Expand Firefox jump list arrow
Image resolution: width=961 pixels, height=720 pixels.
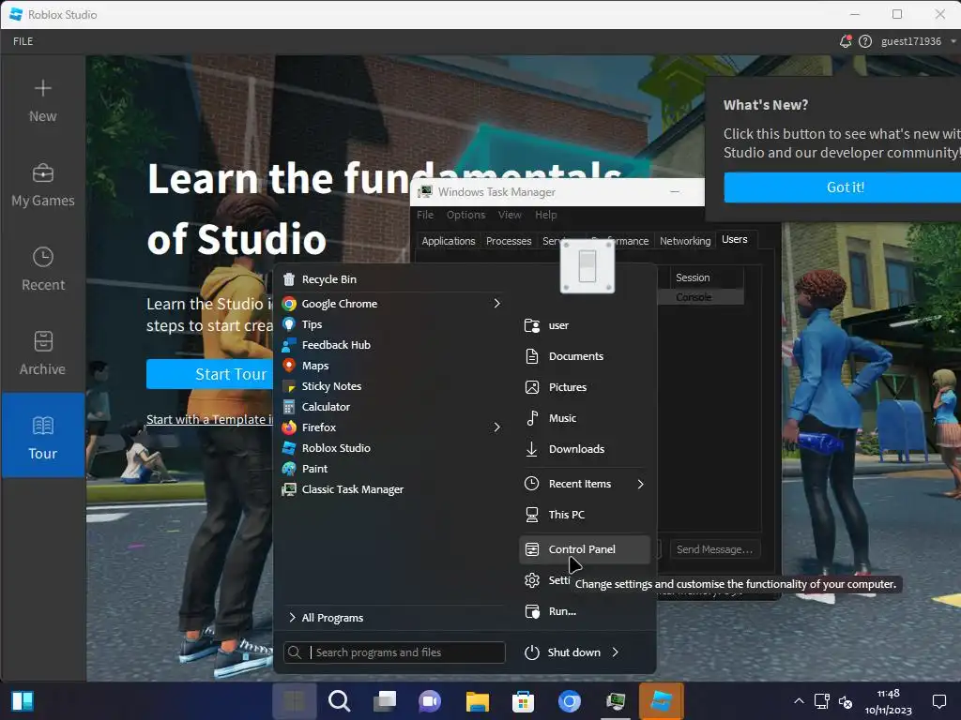pos(497,427)
